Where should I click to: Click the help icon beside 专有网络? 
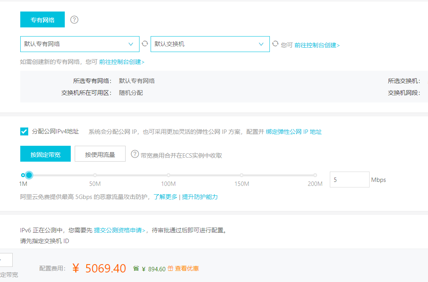pos(74,19)
